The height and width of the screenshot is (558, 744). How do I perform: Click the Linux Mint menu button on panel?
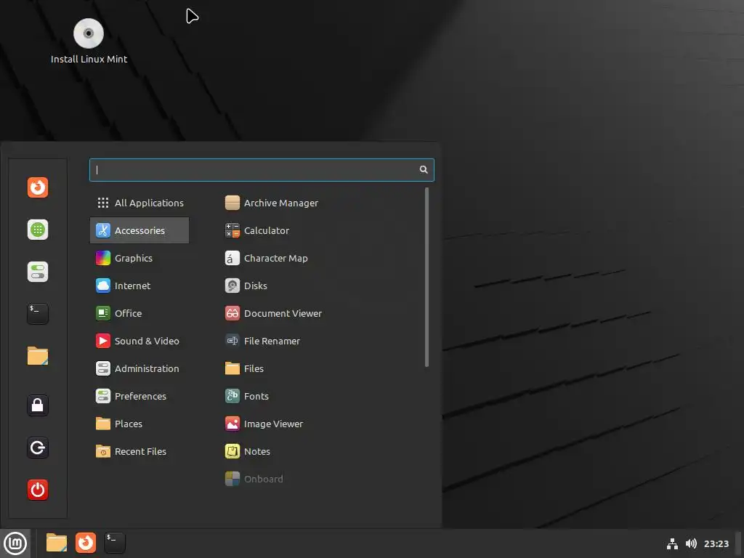15,543
